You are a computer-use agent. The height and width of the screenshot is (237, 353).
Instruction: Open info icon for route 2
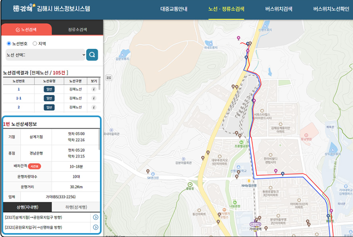94,107
